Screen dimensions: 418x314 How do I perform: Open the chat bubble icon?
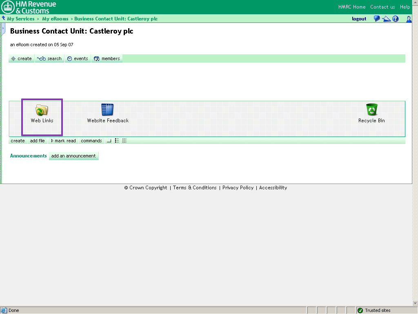pos(376,18)
